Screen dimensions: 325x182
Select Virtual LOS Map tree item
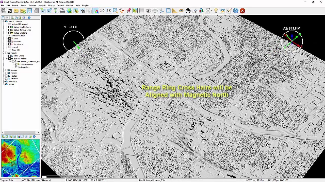(18, 36)
